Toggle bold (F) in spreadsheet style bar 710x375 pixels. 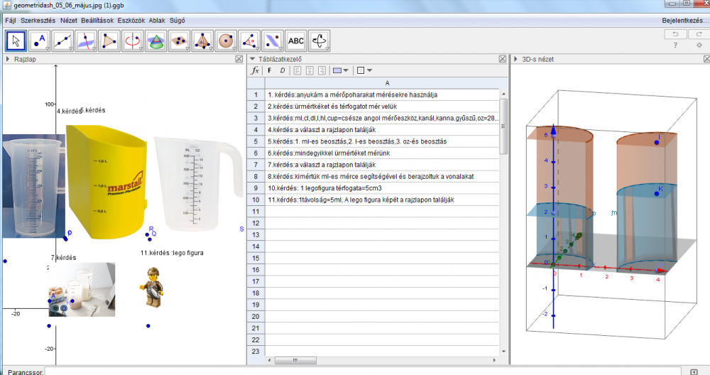[270, 70]
